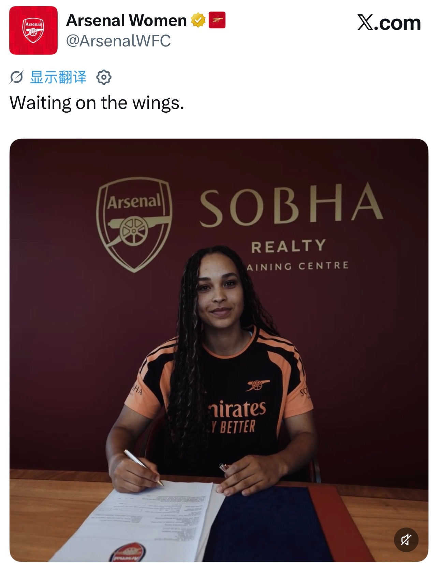The image size is (438, 575).
Task: Click the gold verified checkmark badge
Action: tap(198, 20)
